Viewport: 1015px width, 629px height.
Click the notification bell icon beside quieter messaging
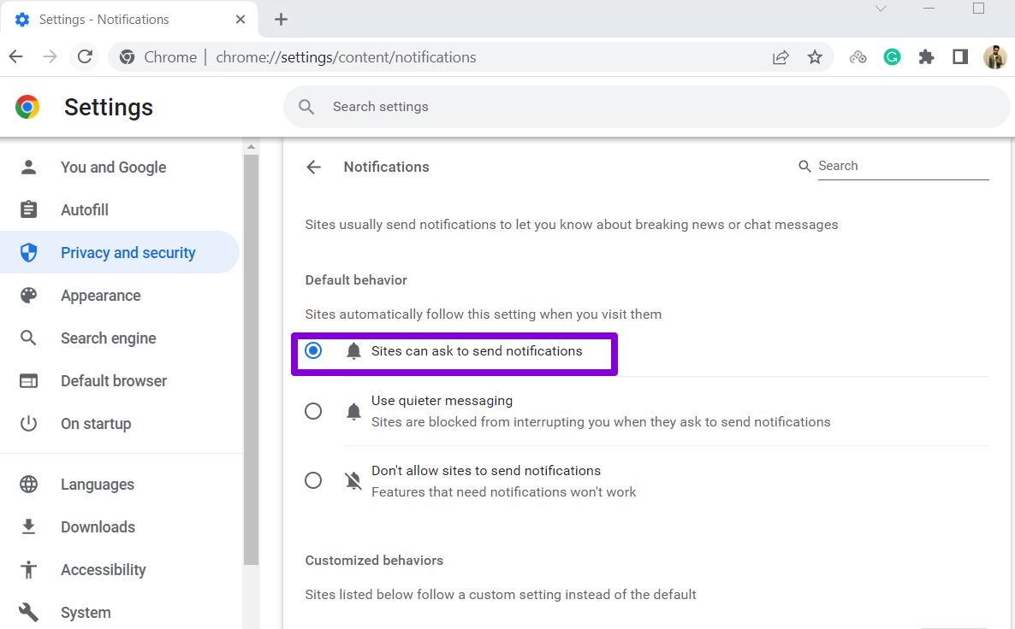coord(353,411)
